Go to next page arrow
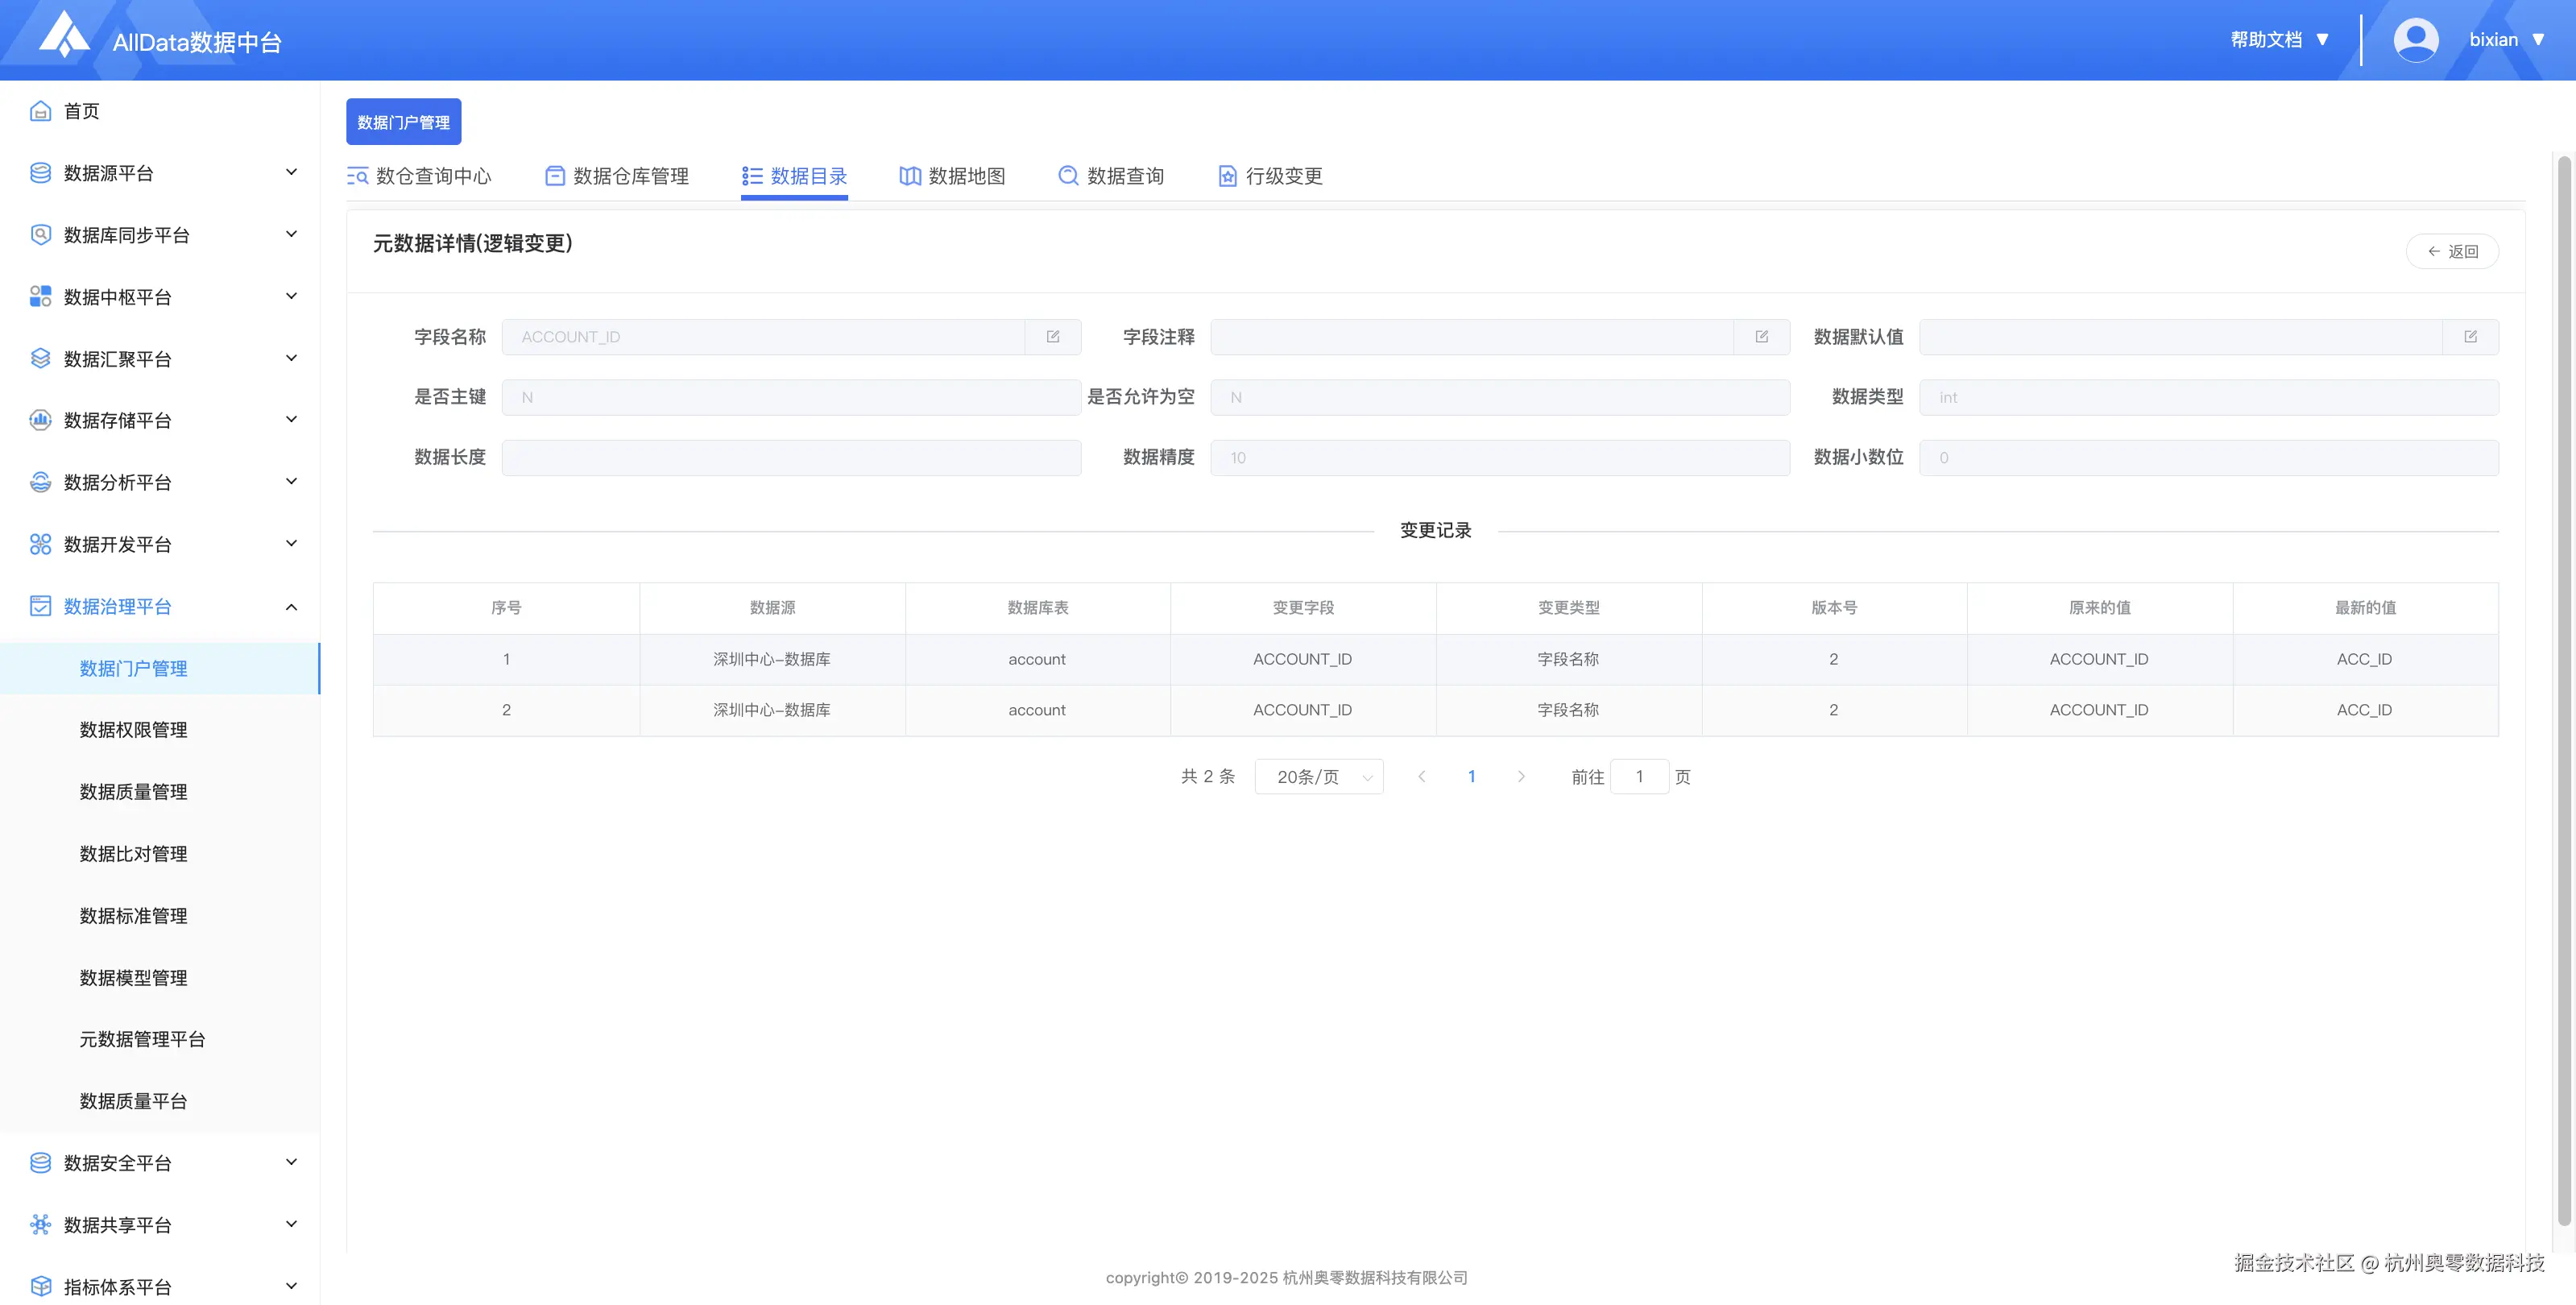Image resolution: width=2576 pixels, height=1305 pixels. [1521, 777]
